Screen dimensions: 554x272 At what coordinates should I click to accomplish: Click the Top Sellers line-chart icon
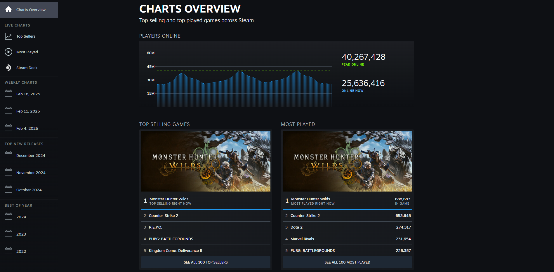click(x=8, y=36)
